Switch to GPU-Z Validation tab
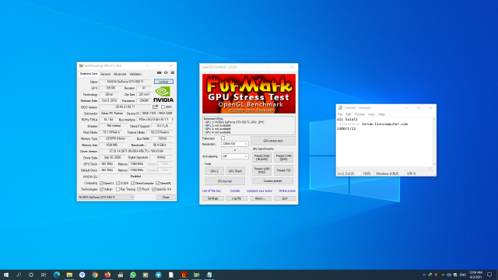 (135, 74)
